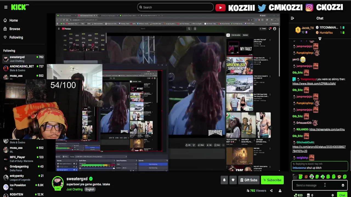This screenshot has width=351, height=197.
Task: Toggle the follow heart button
Action: pyautogui.click(x=233, y=180)
